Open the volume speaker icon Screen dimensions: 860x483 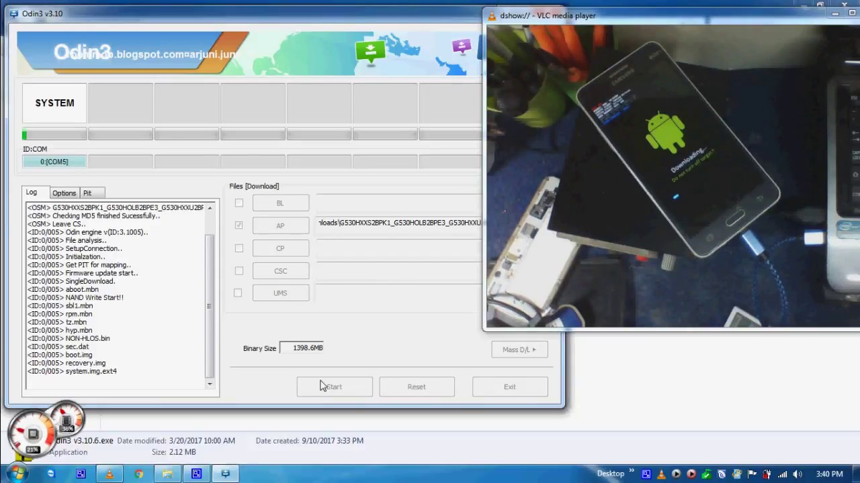(798, 474)
